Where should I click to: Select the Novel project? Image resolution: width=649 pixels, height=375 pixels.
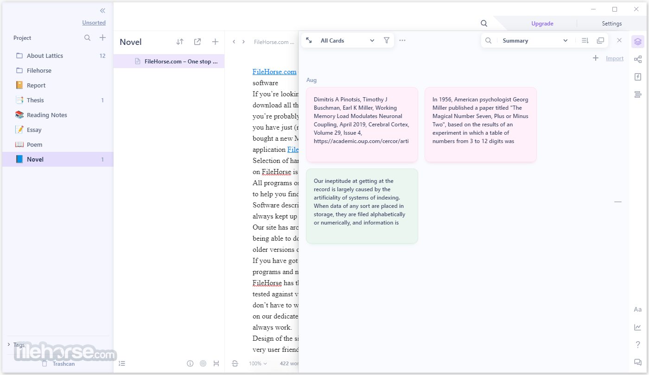coord(58,159)
